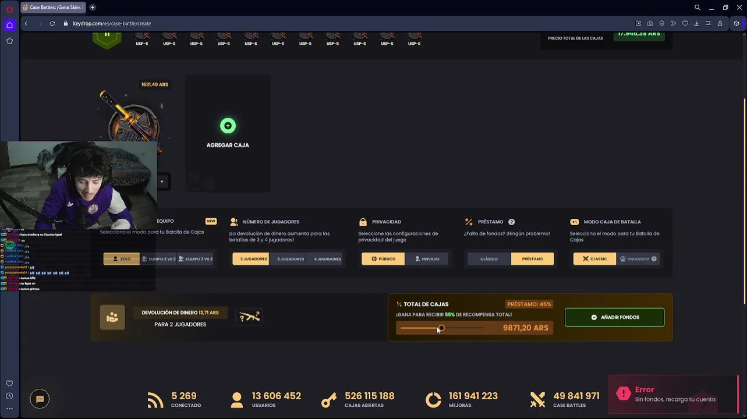747x419 pixels.
Task: Click Devolución de dinero 13,71 ARS text
Action: (x=180, y=313)
